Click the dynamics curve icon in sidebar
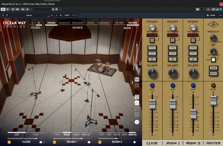The width and height of the screenshot is (223, 146). point(137,109)
